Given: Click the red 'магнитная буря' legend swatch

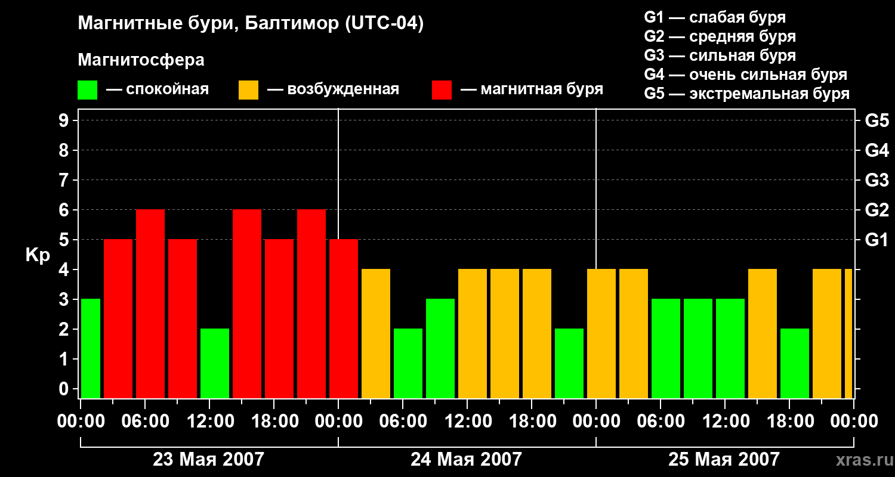Looking at the screenshot, I should [x=442, y=90].
